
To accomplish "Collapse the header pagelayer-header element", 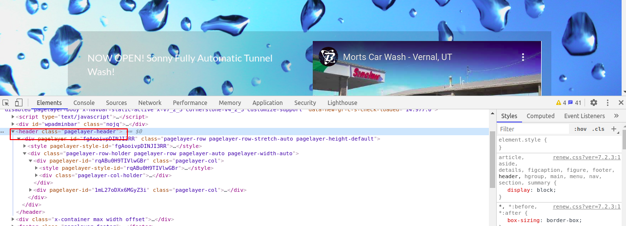I will pyautogui.click(x=13, y=132).
